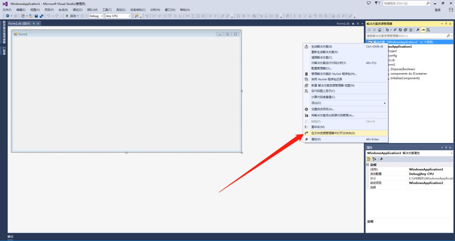Click the Home icon in Solution Explorer toolbar

[380, 30]
